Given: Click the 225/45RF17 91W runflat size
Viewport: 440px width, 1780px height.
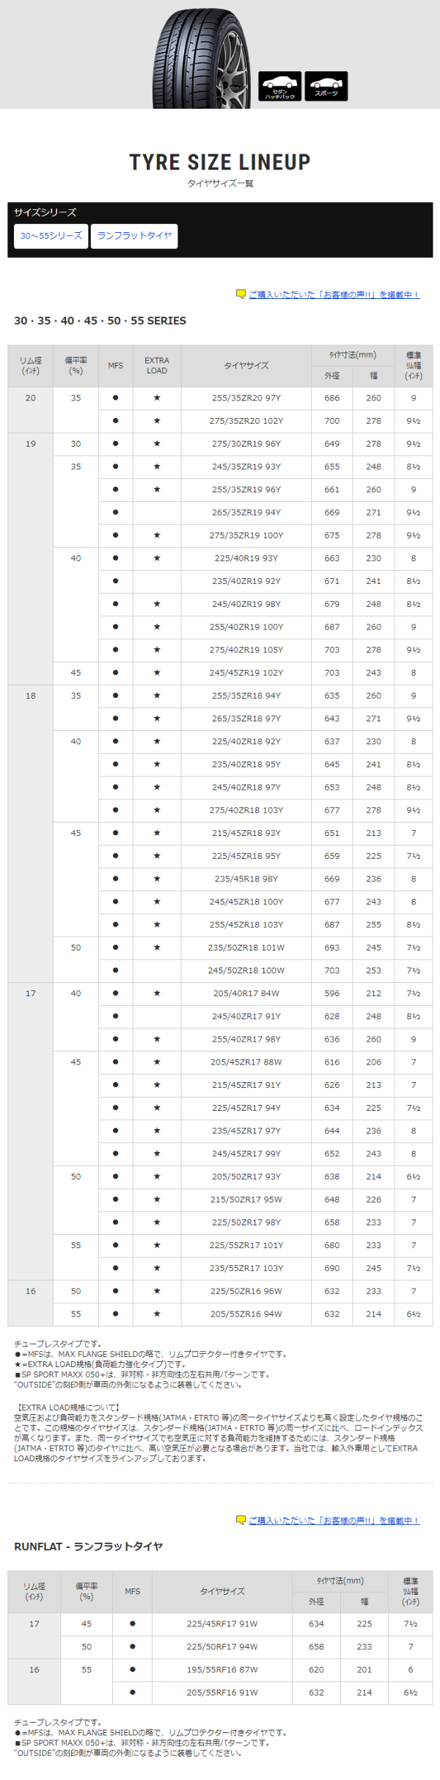Looking at the screenshot, I should coord(222,1624).
